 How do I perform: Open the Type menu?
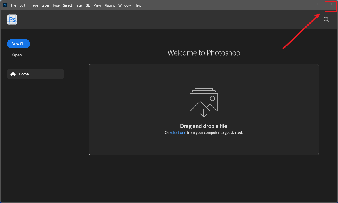coord(56,5)
